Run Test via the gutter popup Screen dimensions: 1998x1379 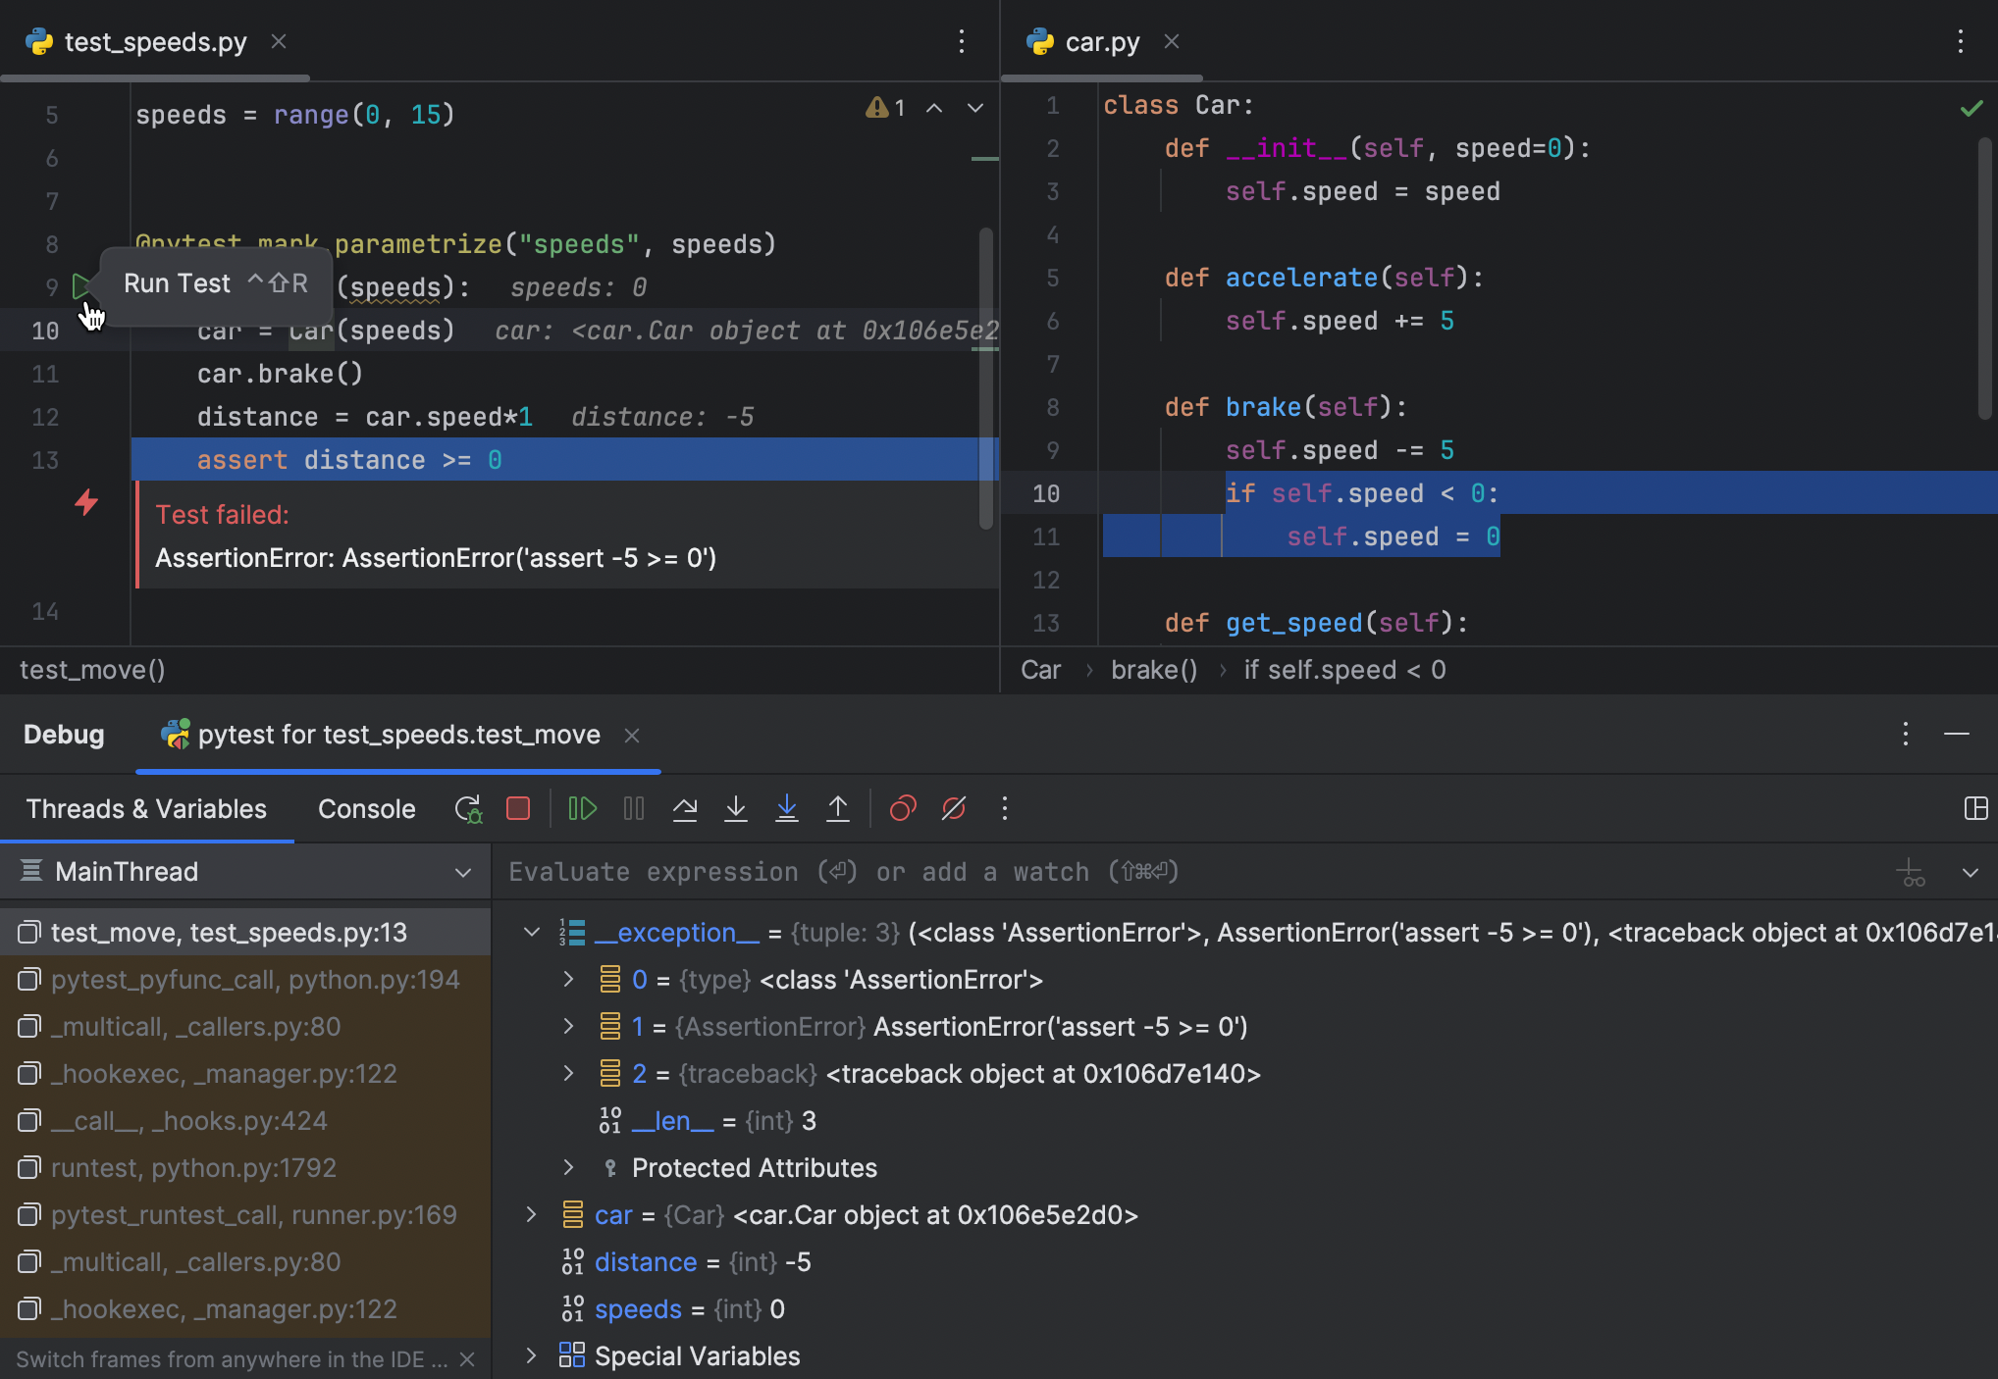pyautogui.click(x=177, y=283)
